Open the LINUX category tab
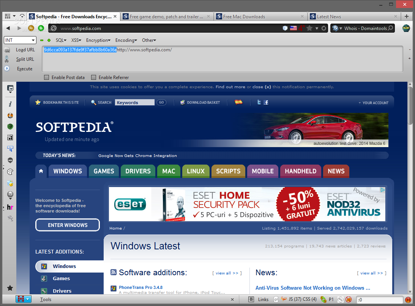The width and height of the screenshot is (415, 306). click(196, 171)
